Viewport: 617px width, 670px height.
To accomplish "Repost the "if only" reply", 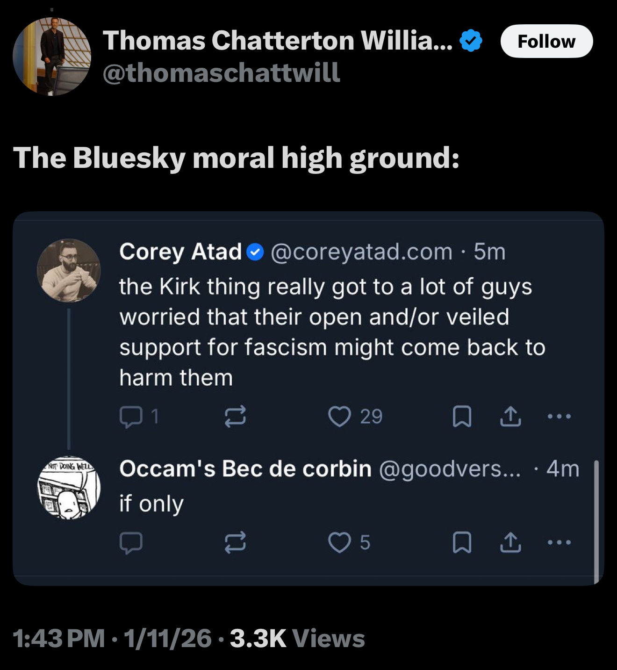I will pos(235,542).
